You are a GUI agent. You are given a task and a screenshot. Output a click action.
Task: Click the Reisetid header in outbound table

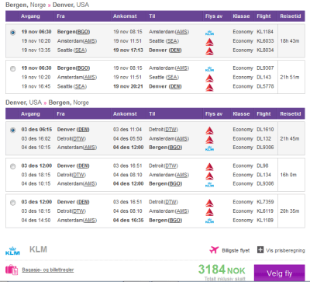coord(291,16)
